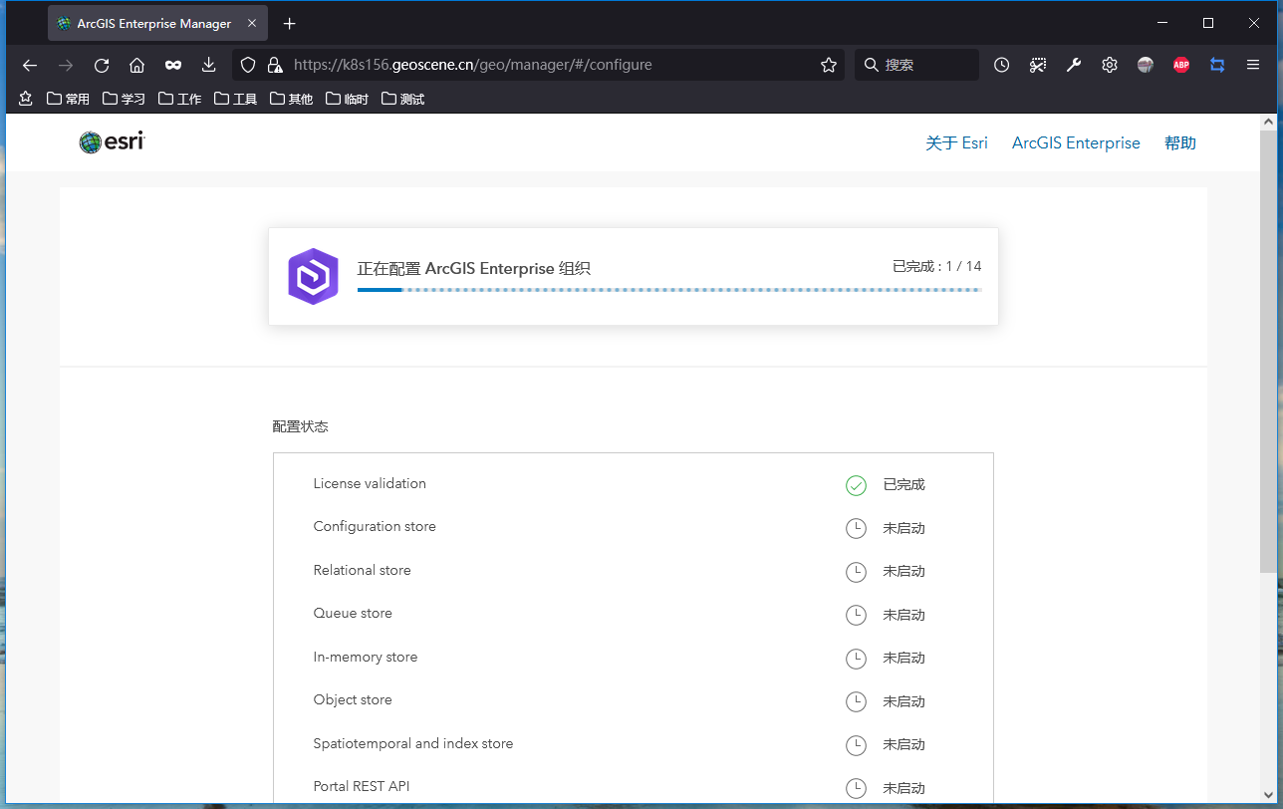The width and height of the screenshot is (1283, 809).
Task: Open the ArcGIS Enterprise header link
Action: click(1076, 143)
